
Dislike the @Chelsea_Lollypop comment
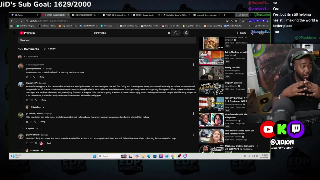click(x=35, y=122)
